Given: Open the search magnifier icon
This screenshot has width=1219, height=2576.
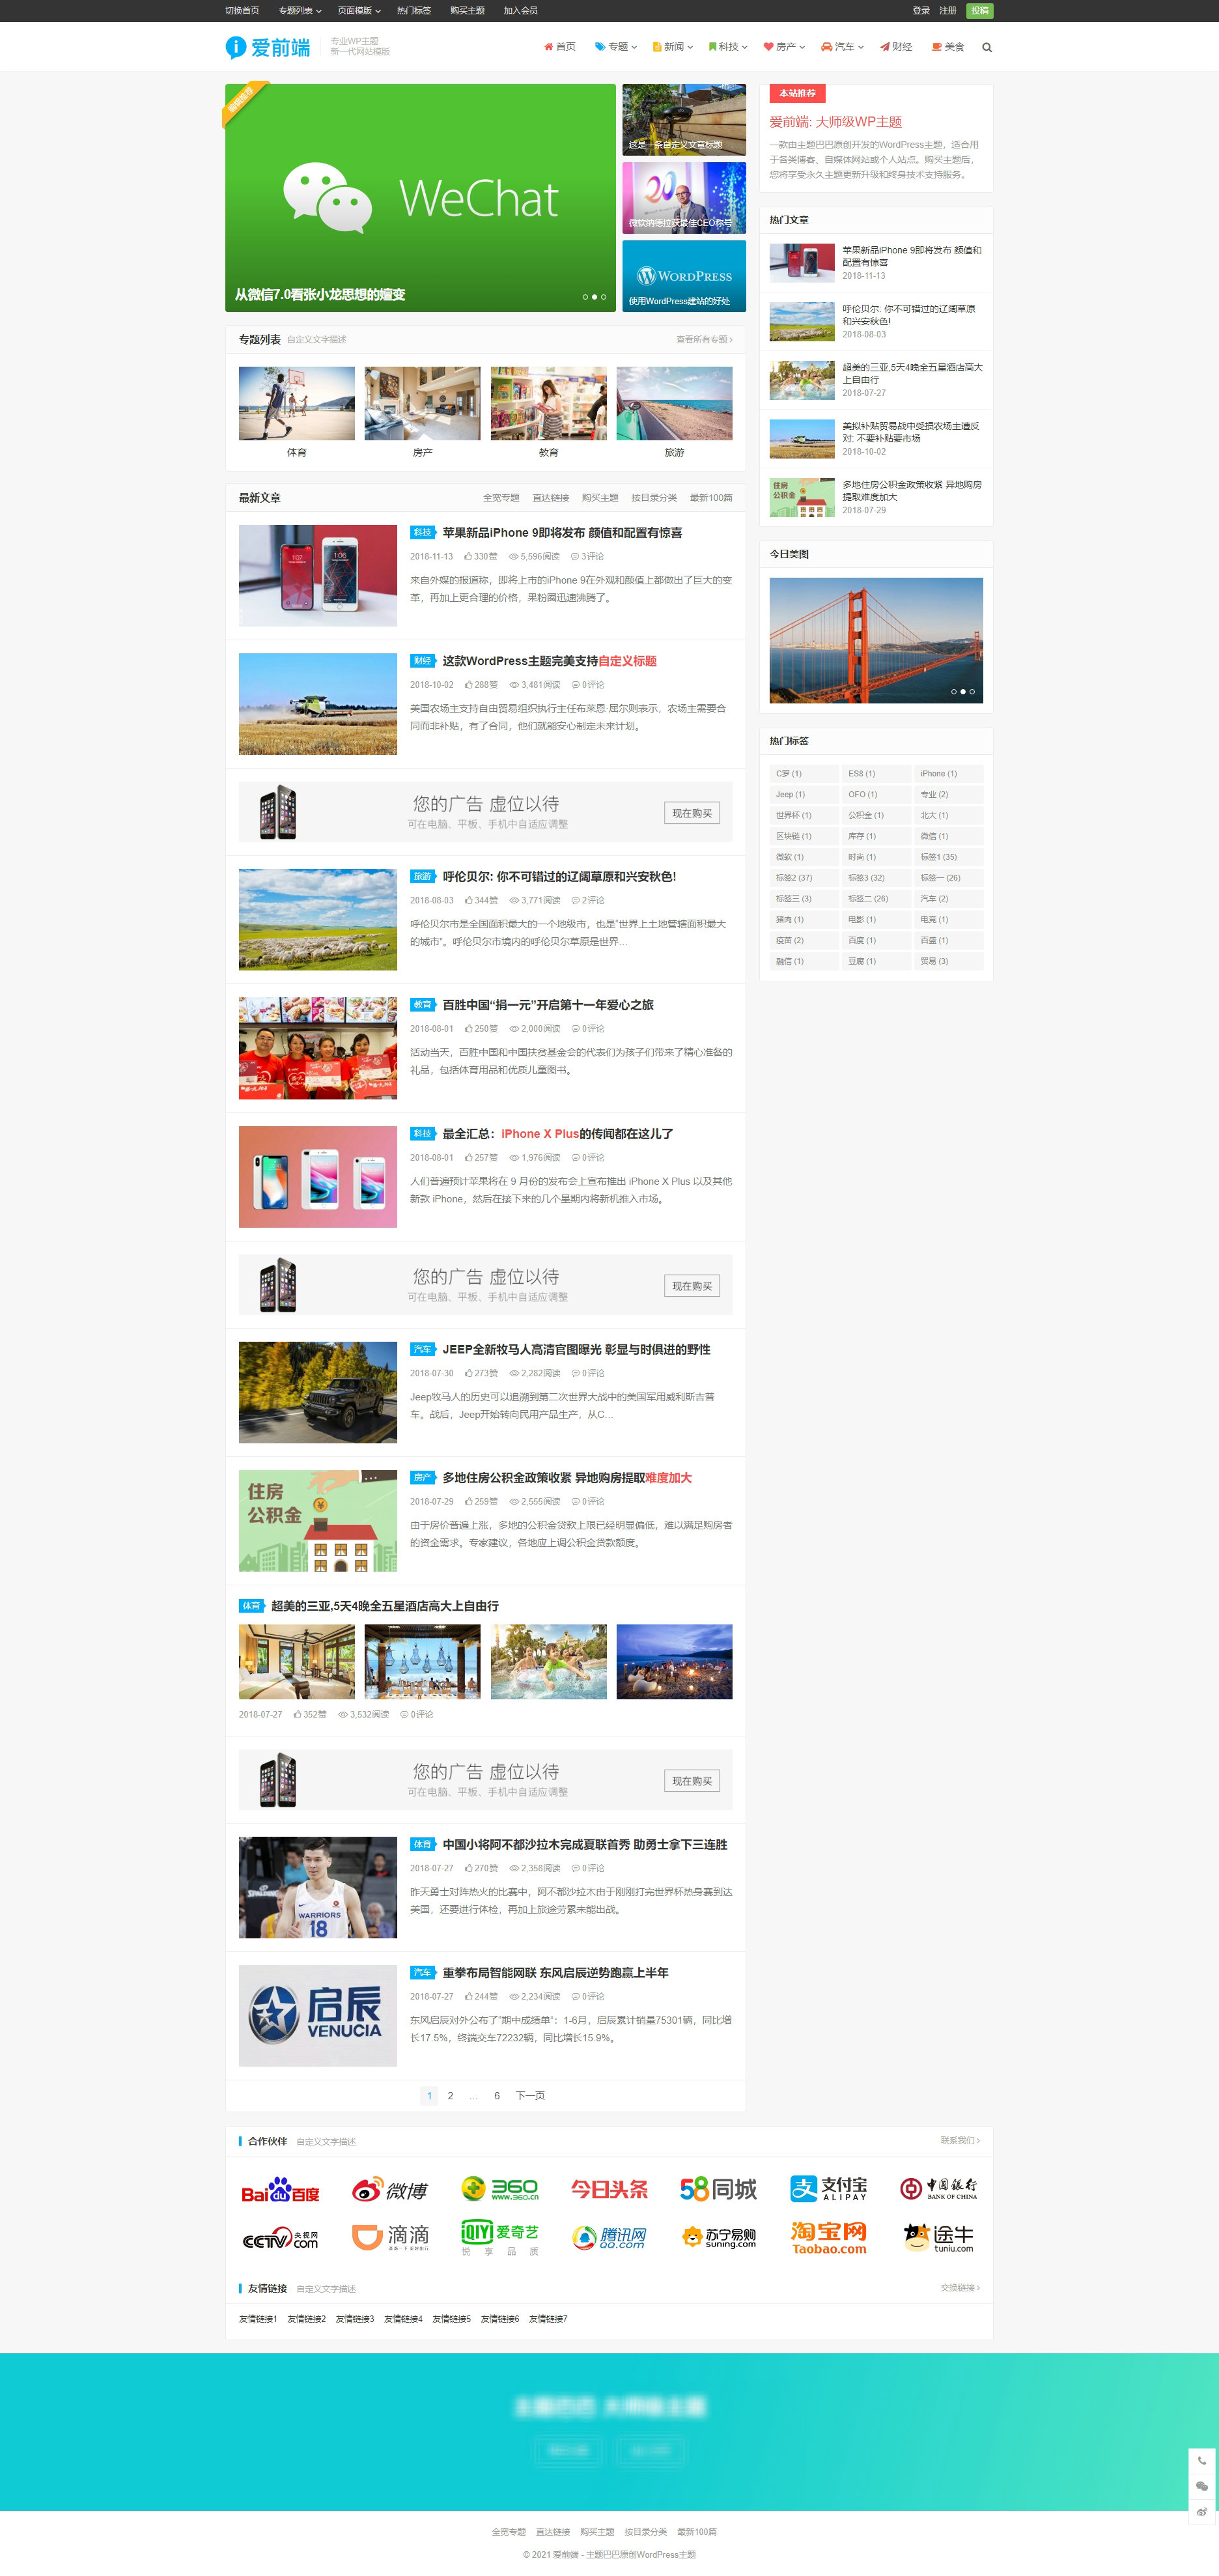Looking at the screenshot, I should click(x=986, y=47).
